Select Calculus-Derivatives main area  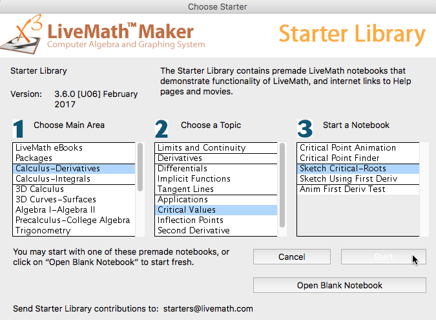pos(74,169)
